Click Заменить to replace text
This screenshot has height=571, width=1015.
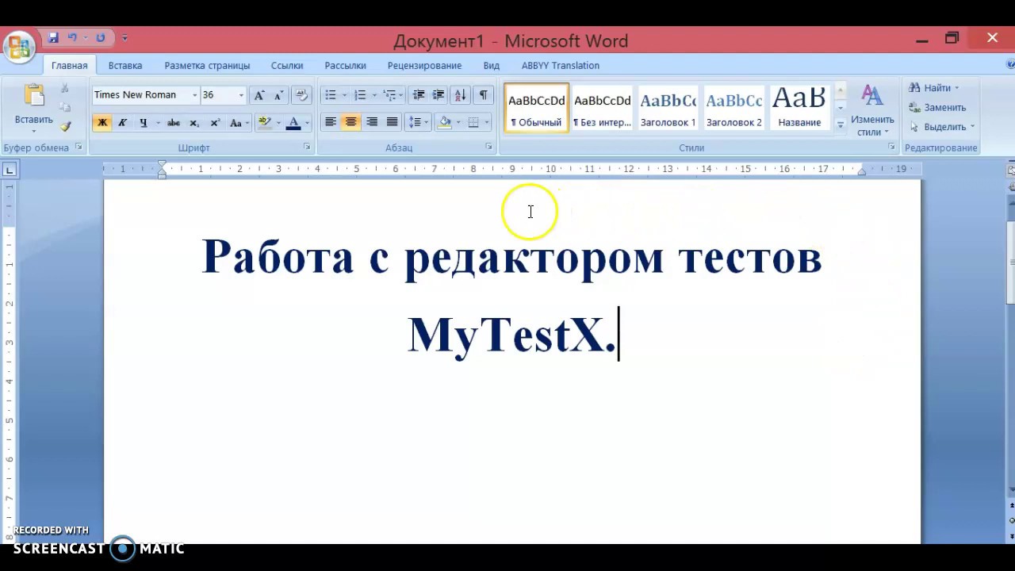[x=936, y=107]
